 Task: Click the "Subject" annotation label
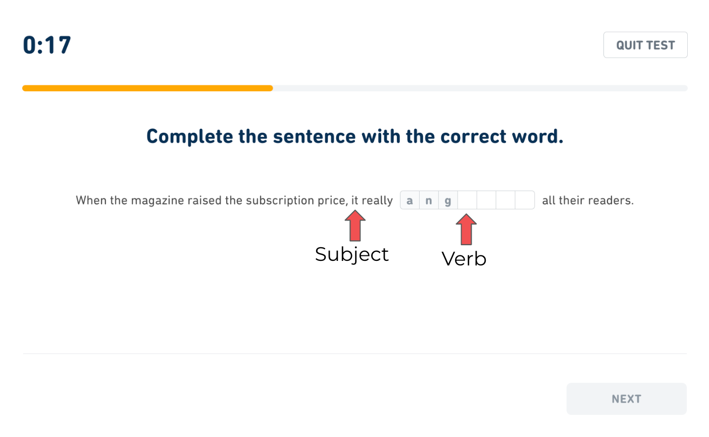pyautogui.click(x=351, y=254)
